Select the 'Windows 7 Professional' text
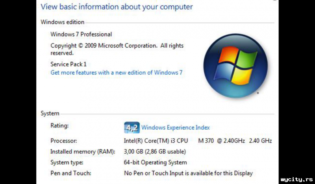This screenshot has width=315, height=184. point(81,34)
